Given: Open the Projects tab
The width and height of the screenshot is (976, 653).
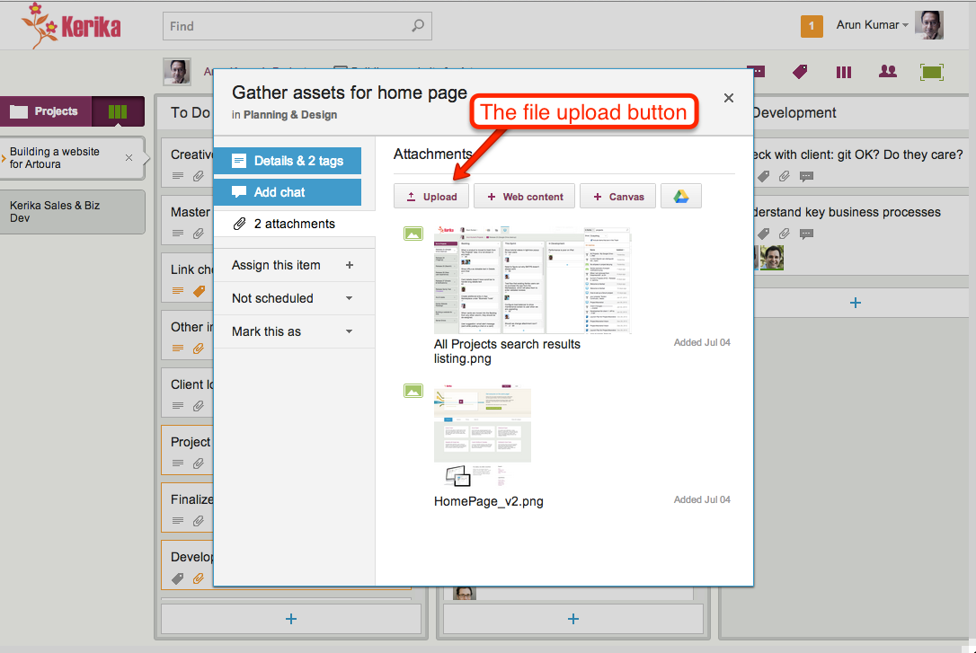Looking at the screenshot, I should coord(46,111).
